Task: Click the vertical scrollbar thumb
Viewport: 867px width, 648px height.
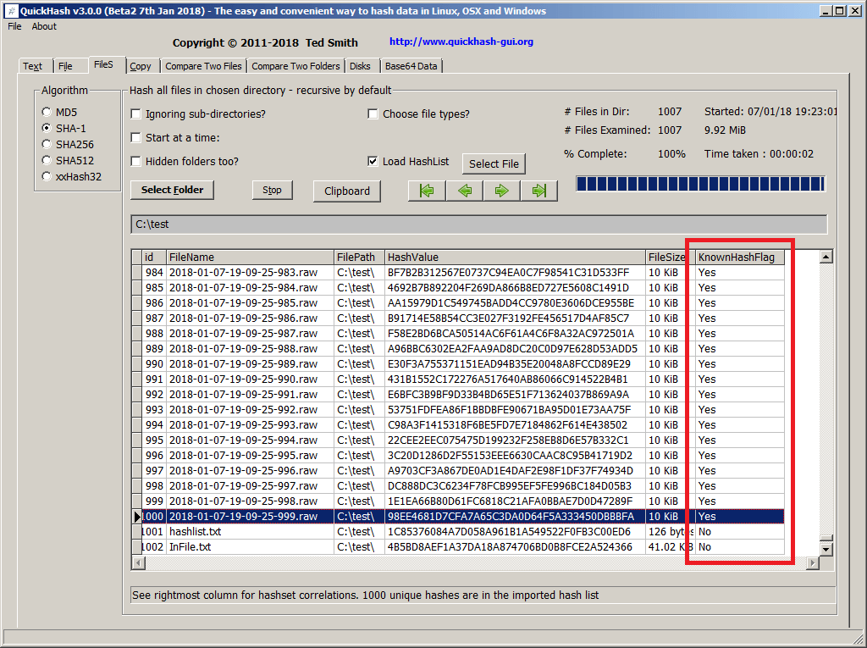Action: click(x=826, y=538)
